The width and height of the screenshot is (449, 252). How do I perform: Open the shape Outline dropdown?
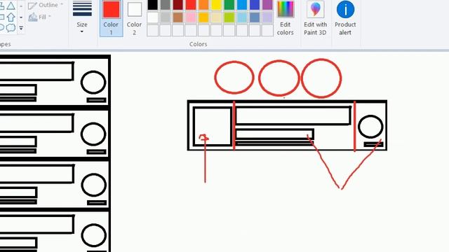(46, 5)
